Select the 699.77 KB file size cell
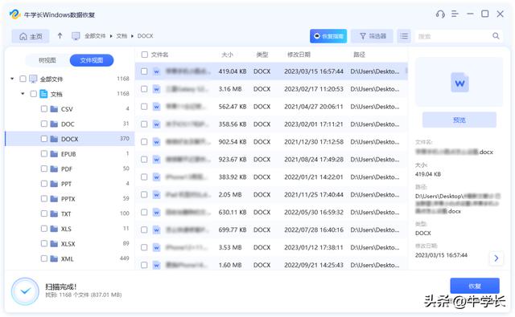This screenshot has width=515, height=317. click(x=233, y=230)
